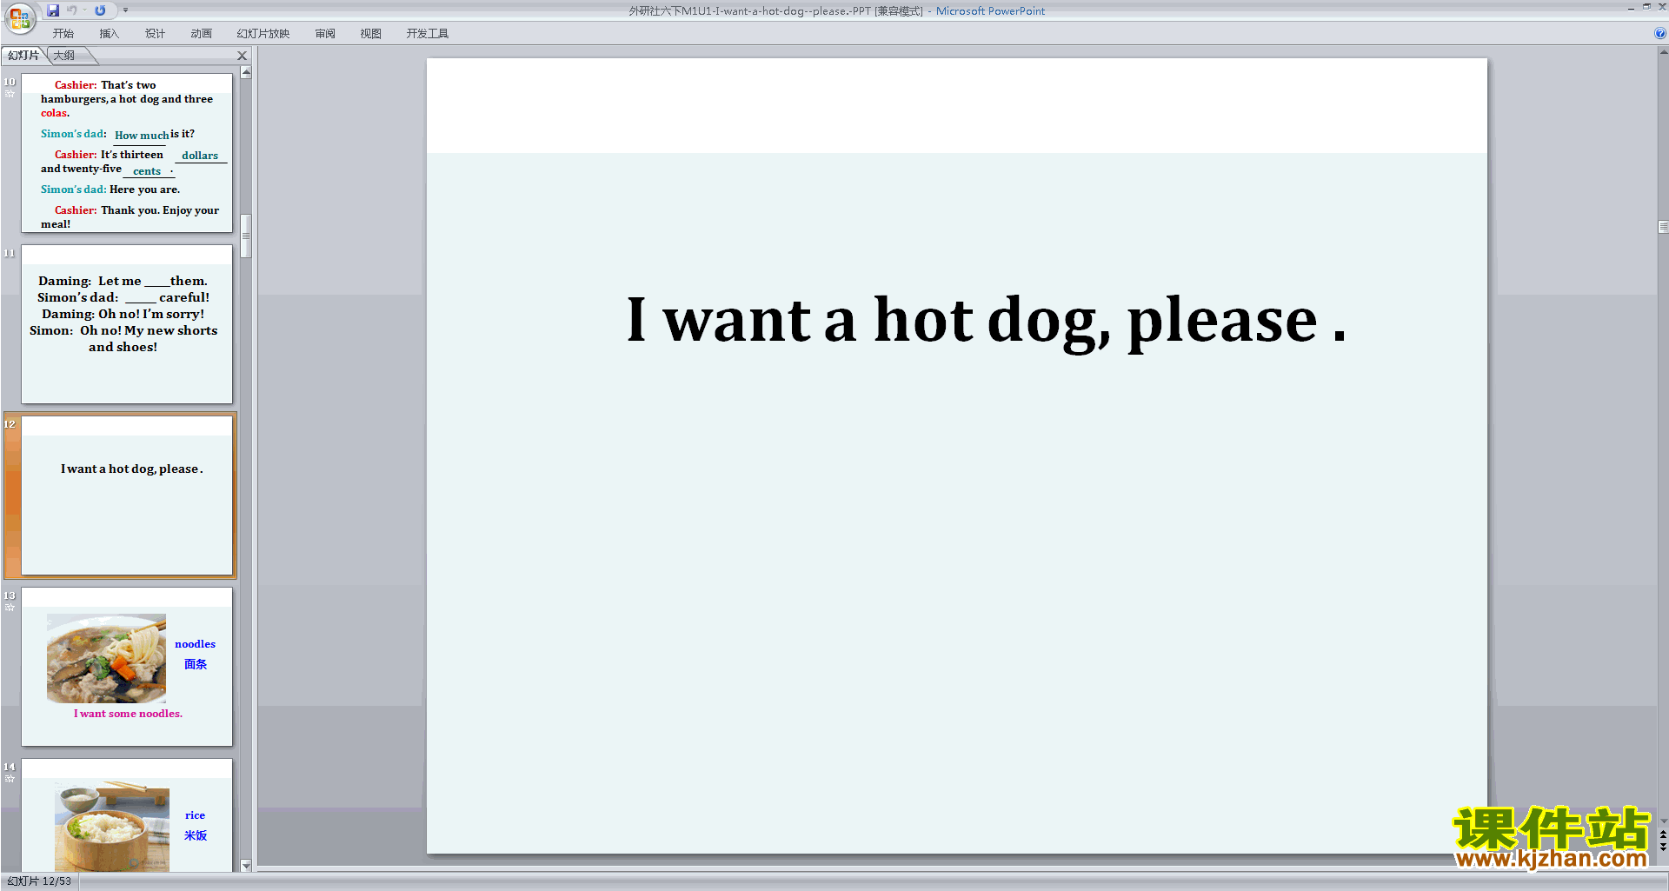Screen dimensions: 1669x891
Task: Restore down the PowerPoint window
Action: (x=1646, y=7)
